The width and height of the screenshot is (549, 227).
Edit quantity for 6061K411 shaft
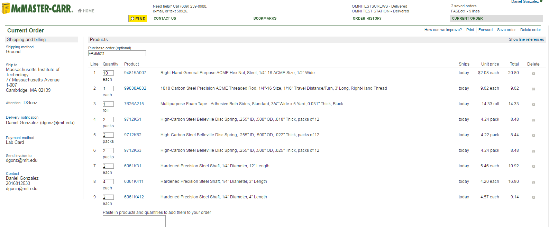pyautogui.click(x=108, y=182)
